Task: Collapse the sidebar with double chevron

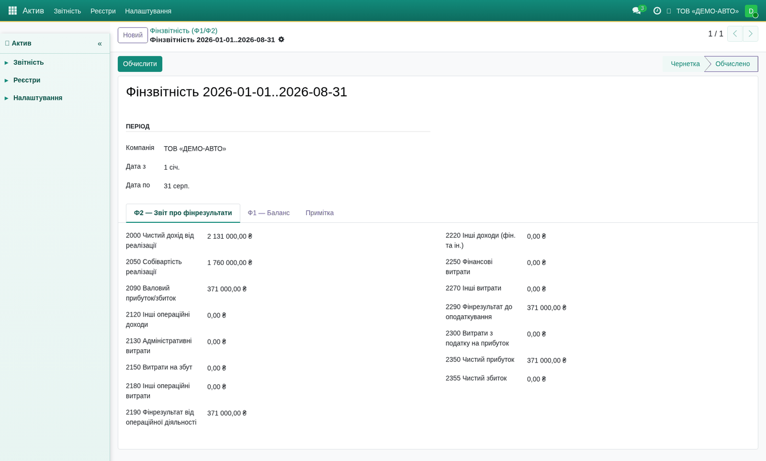Action: click(x=100, y=43)
